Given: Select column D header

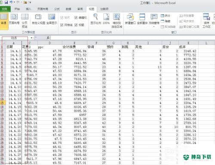Looking at the screenshot, I should tap(50, 43).
